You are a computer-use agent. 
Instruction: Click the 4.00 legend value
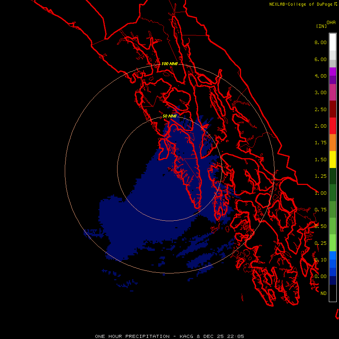[x=321, y=76]
